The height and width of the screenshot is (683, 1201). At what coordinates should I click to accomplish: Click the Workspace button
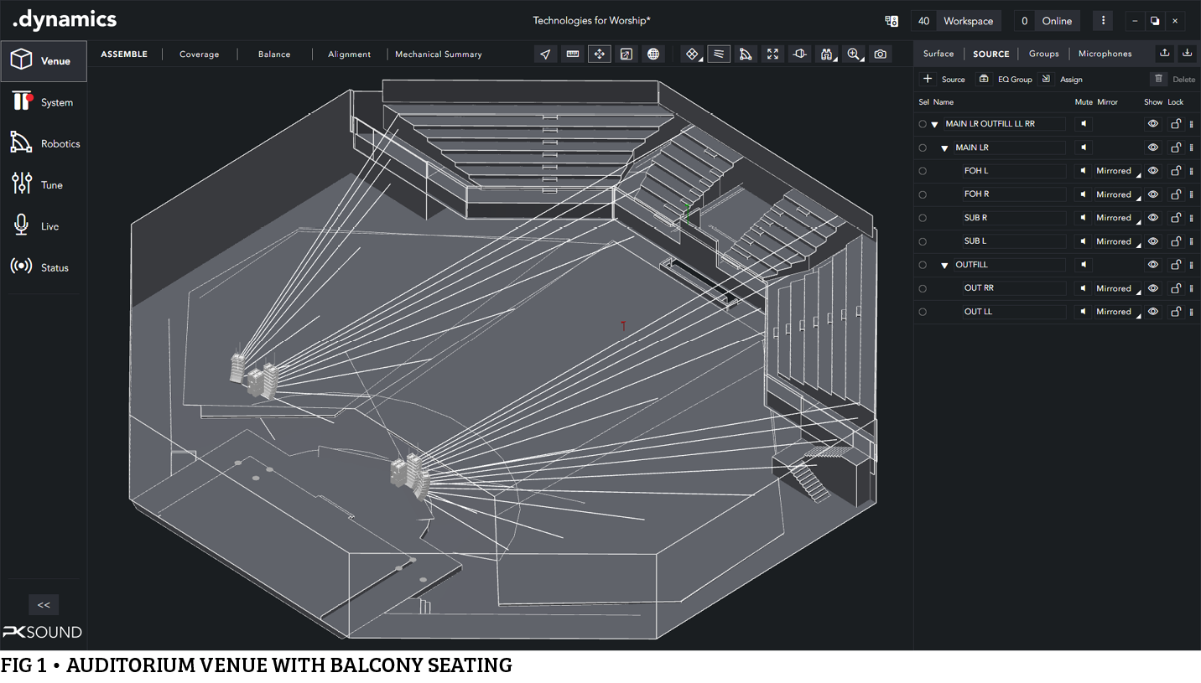pyautogui.click(x=968, y=21)
